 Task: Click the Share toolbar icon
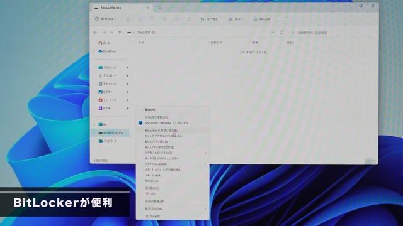coord(177,19)
